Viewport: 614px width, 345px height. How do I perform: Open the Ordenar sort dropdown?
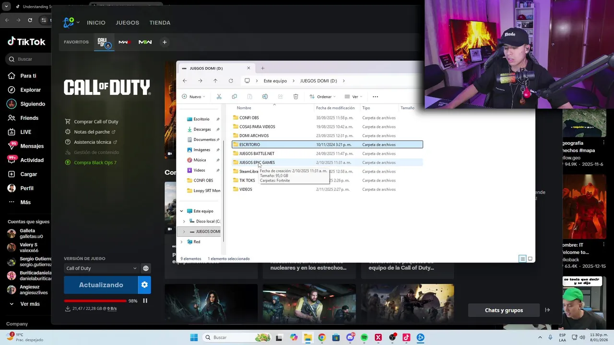pyautogui.click(x=322, y=97)
